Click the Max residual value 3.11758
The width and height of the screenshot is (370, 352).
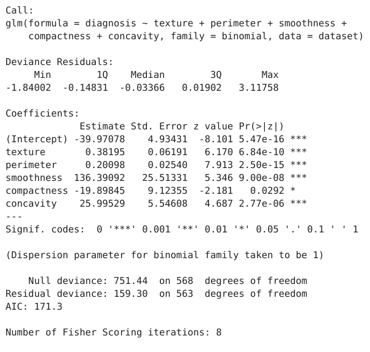258,88
